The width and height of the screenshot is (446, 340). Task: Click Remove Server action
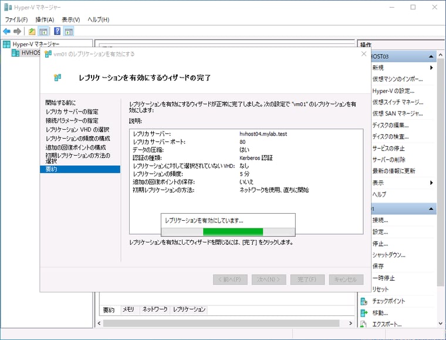click(x=388, y=160)
